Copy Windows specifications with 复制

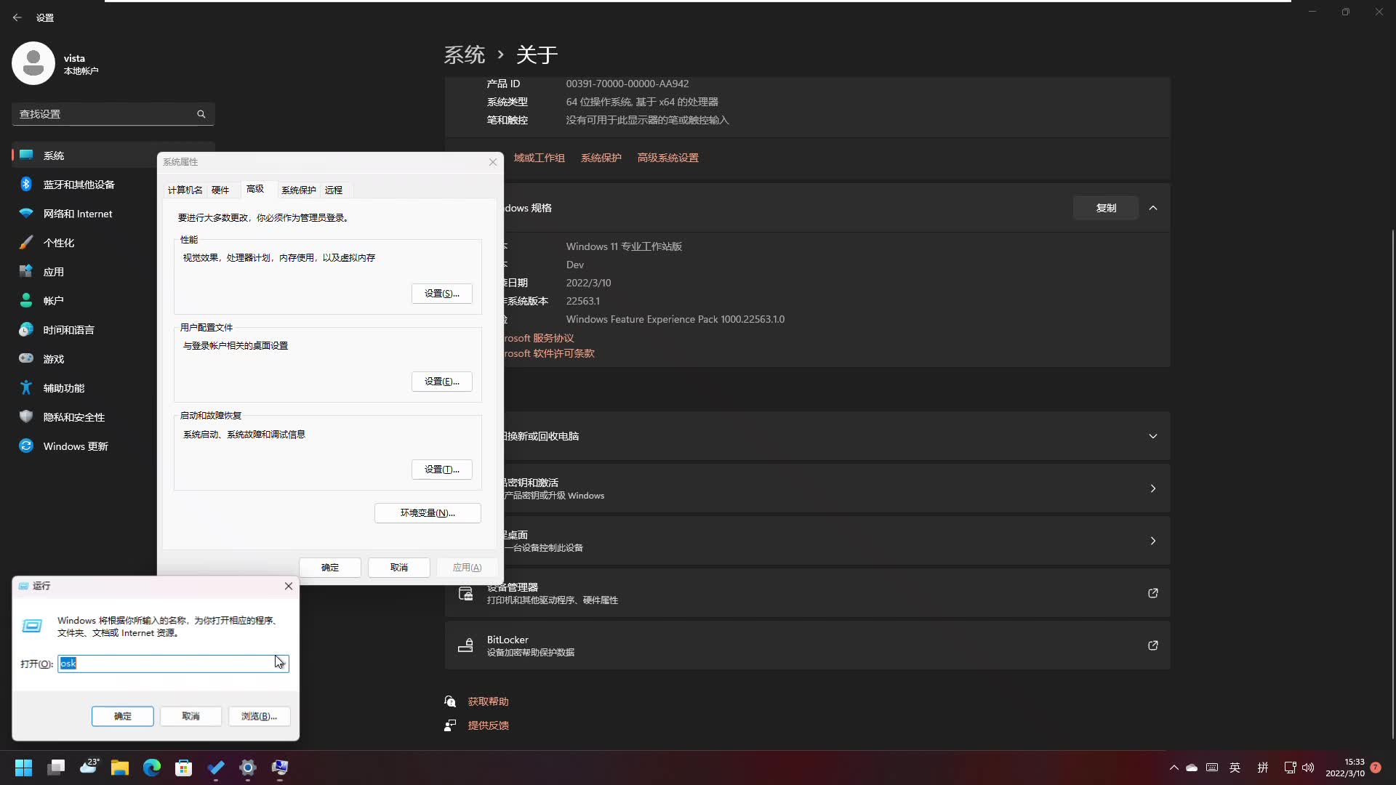(1106, 208)
